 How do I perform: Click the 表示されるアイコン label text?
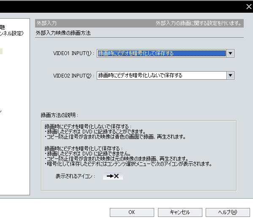(x=75, y=176)
